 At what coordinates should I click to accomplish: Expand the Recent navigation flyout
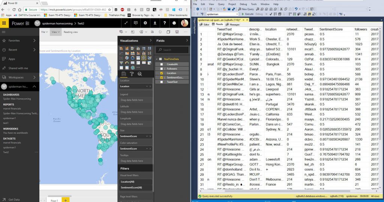tap(34, 50)
